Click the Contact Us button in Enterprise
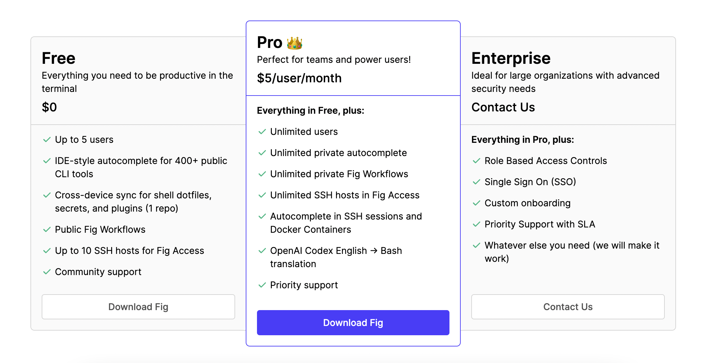 click(568, 307)
